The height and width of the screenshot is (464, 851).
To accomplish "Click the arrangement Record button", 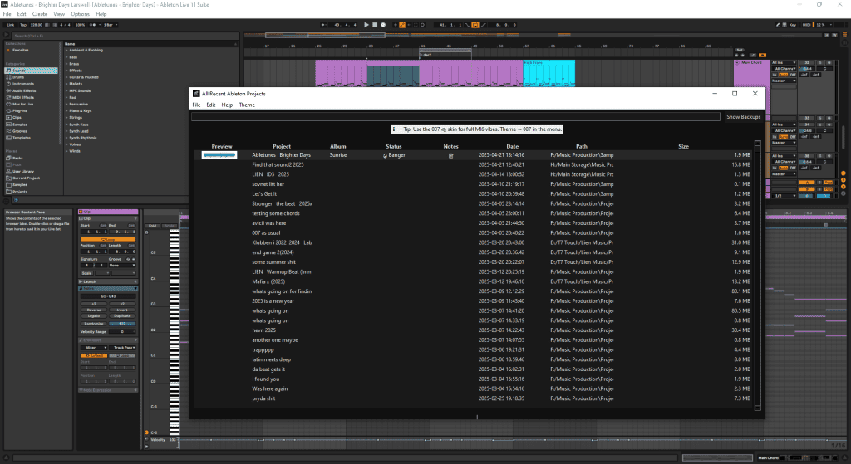I will click(x=384, y=25).
